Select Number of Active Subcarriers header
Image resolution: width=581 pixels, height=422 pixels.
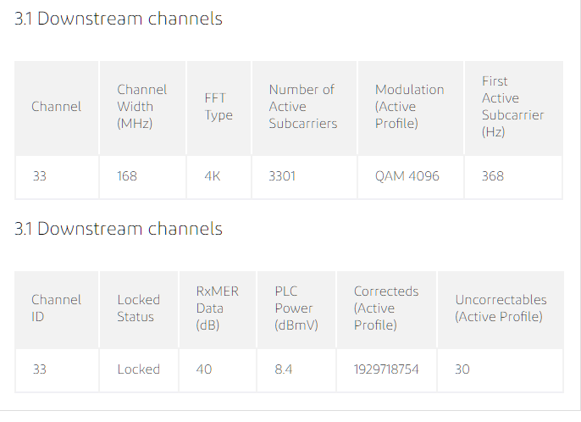303,107
